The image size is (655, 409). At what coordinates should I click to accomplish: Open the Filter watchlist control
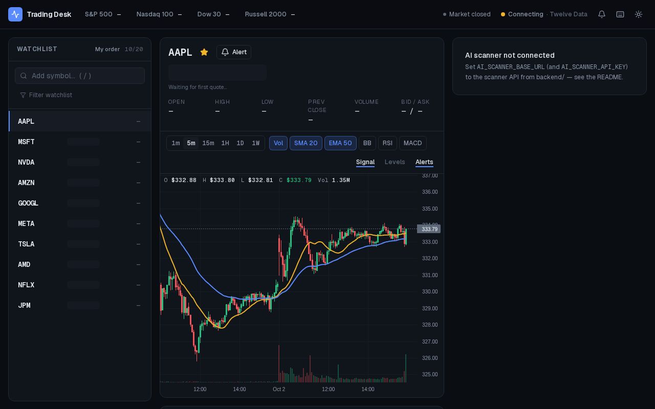coord(46,95)
